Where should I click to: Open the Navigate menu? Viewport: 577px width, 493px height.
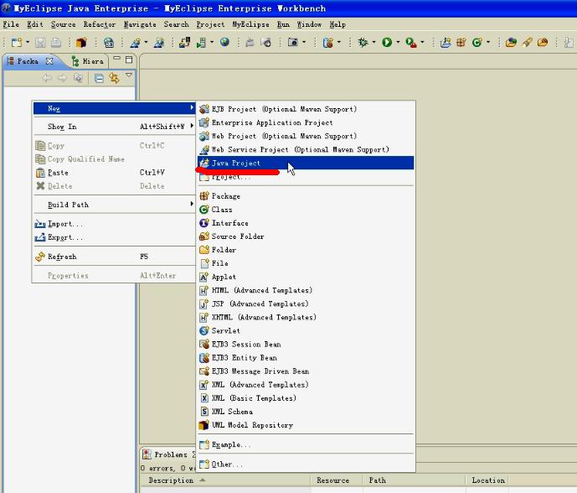pos(140,24)
